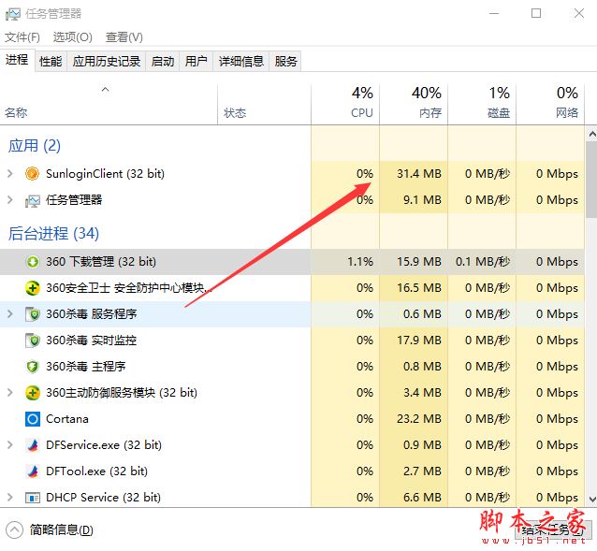Click the 360杀毒 实时监控 shield icon

pyautogui.click(x=33, y=341)
